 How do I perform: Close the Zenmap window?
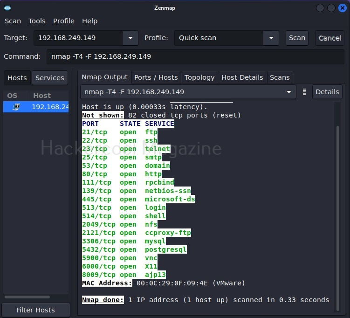tap(343, 8)
